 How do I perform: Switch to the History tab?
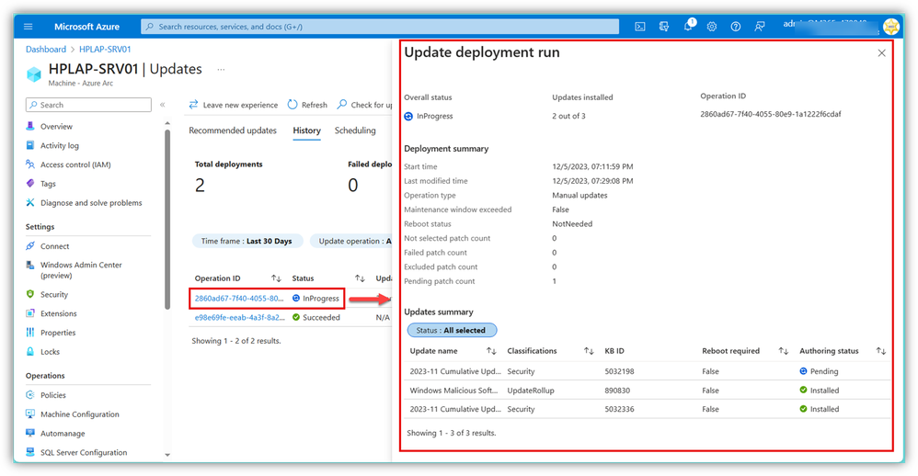tap(307, 130)
